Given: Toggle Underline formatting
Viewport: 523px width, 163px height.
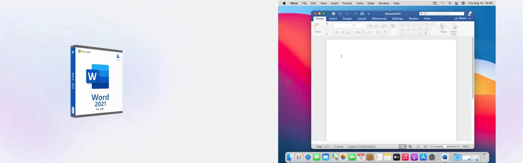Looking at the screenshot, I should [349, 32].
